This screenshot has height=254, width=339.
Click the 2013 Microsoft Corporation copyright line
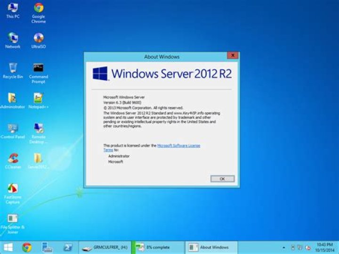(x=143, y=108)
